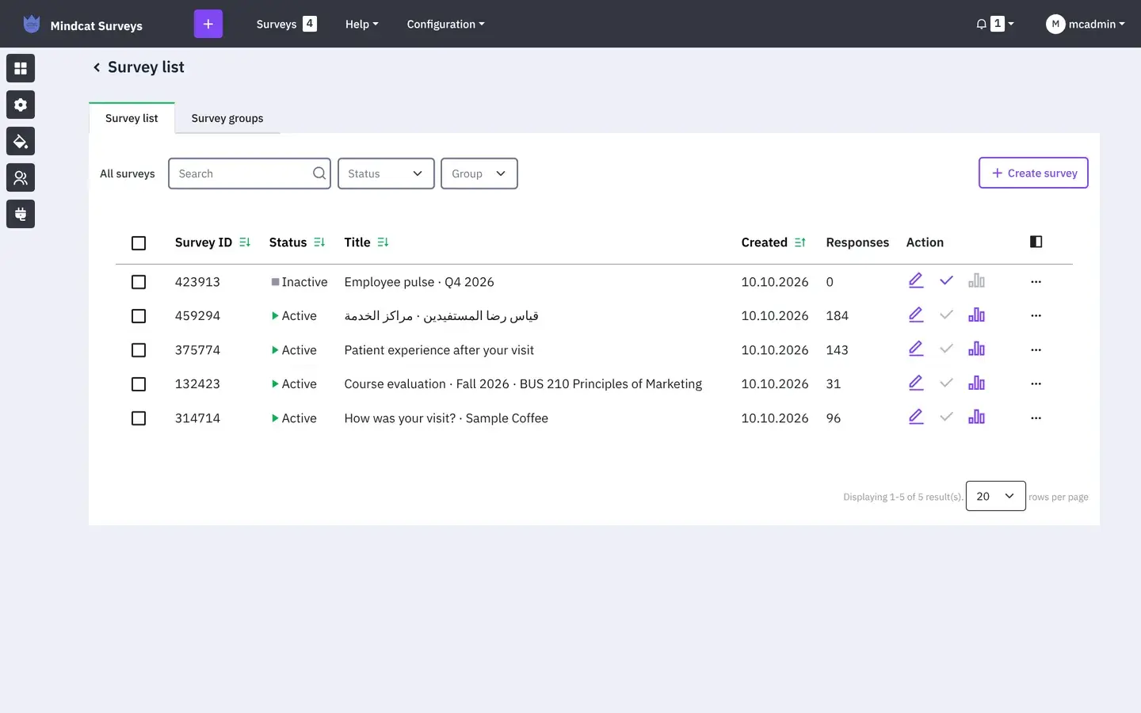This screenshot has width=1141, height=713.
Task: Open more actions for survey 314714
Action: (1036, 418)
